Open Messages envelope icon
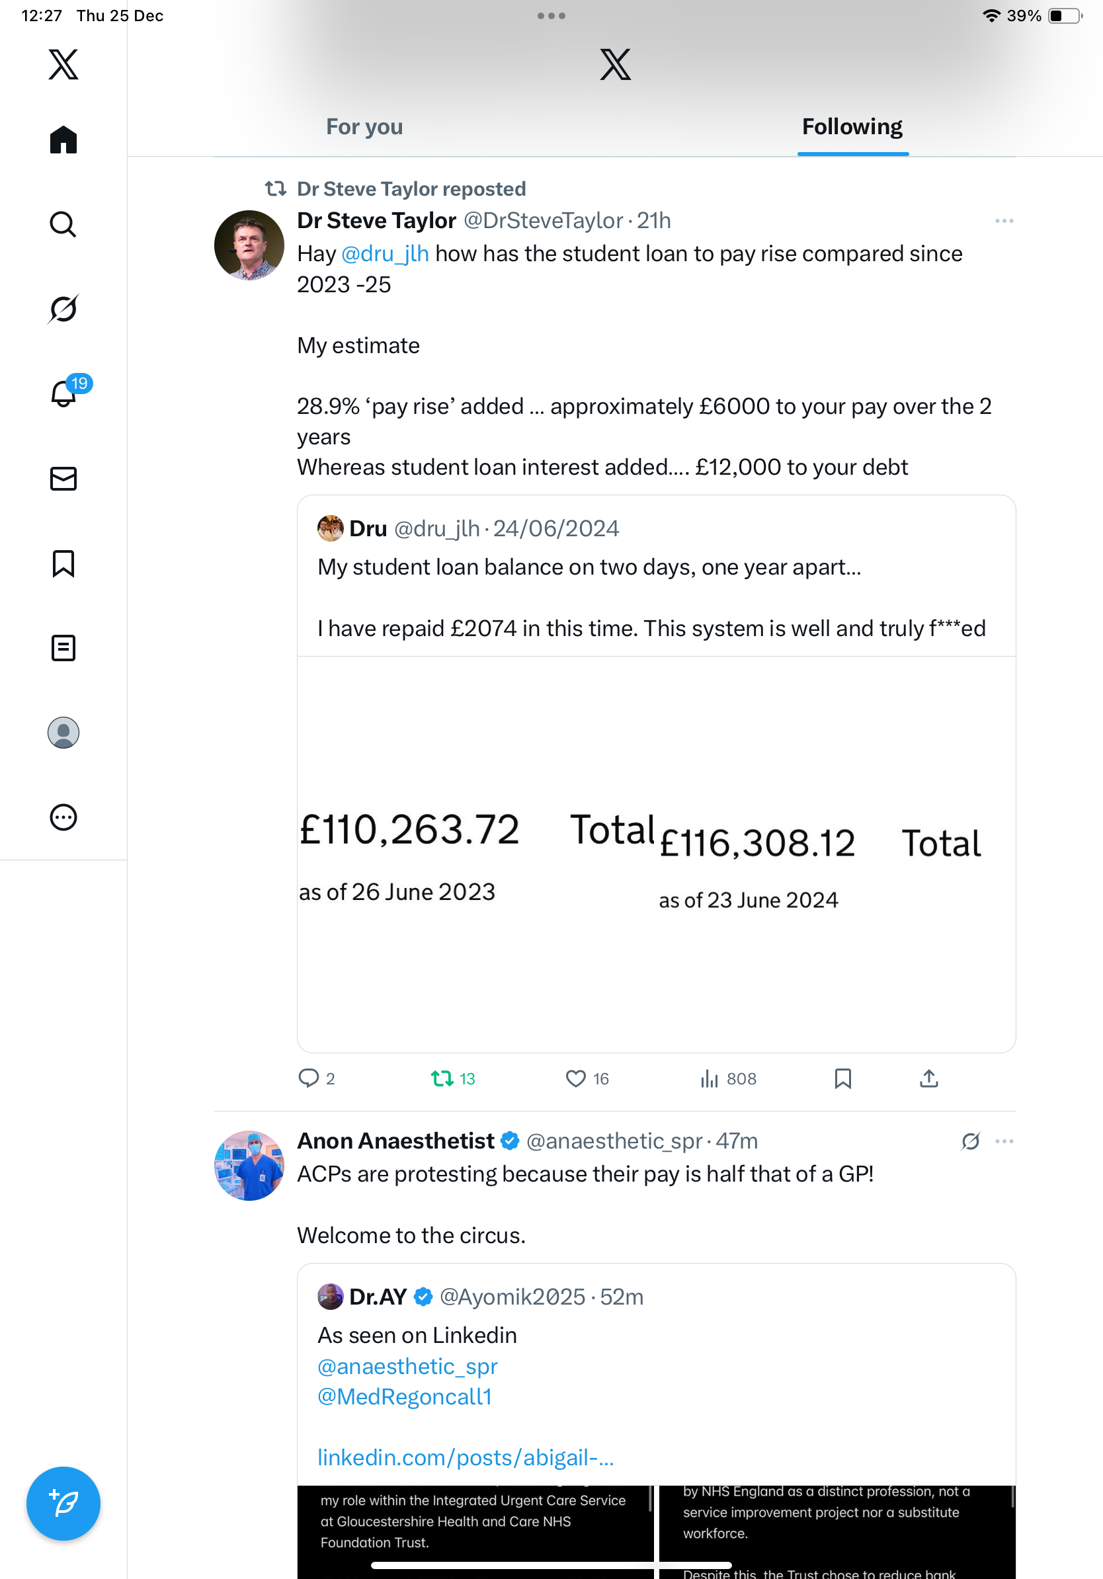1103x1579 pixels. click(x=63, y=479)
